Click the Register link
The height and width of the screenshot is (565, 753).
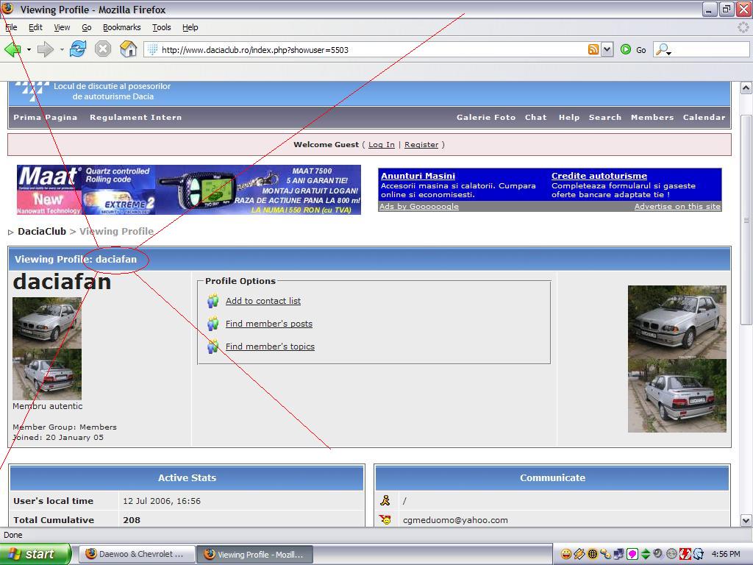pyautogui.click(x=421, y=145)
